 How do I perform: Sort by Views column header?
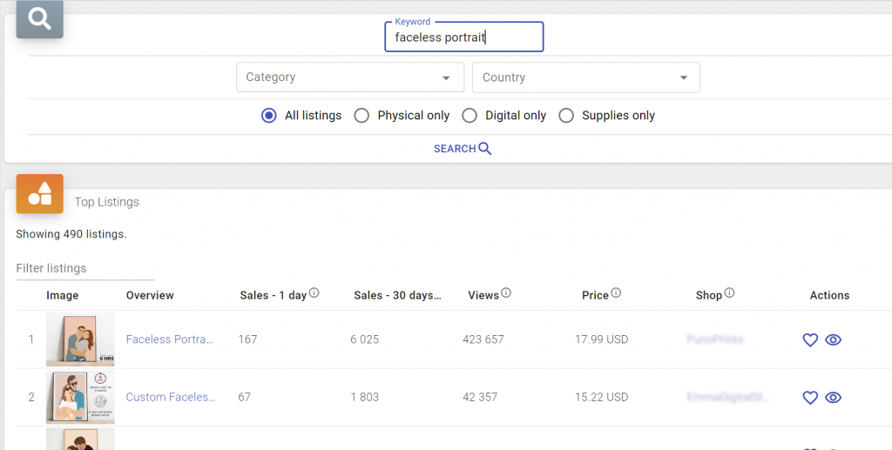tap(483, 295)
